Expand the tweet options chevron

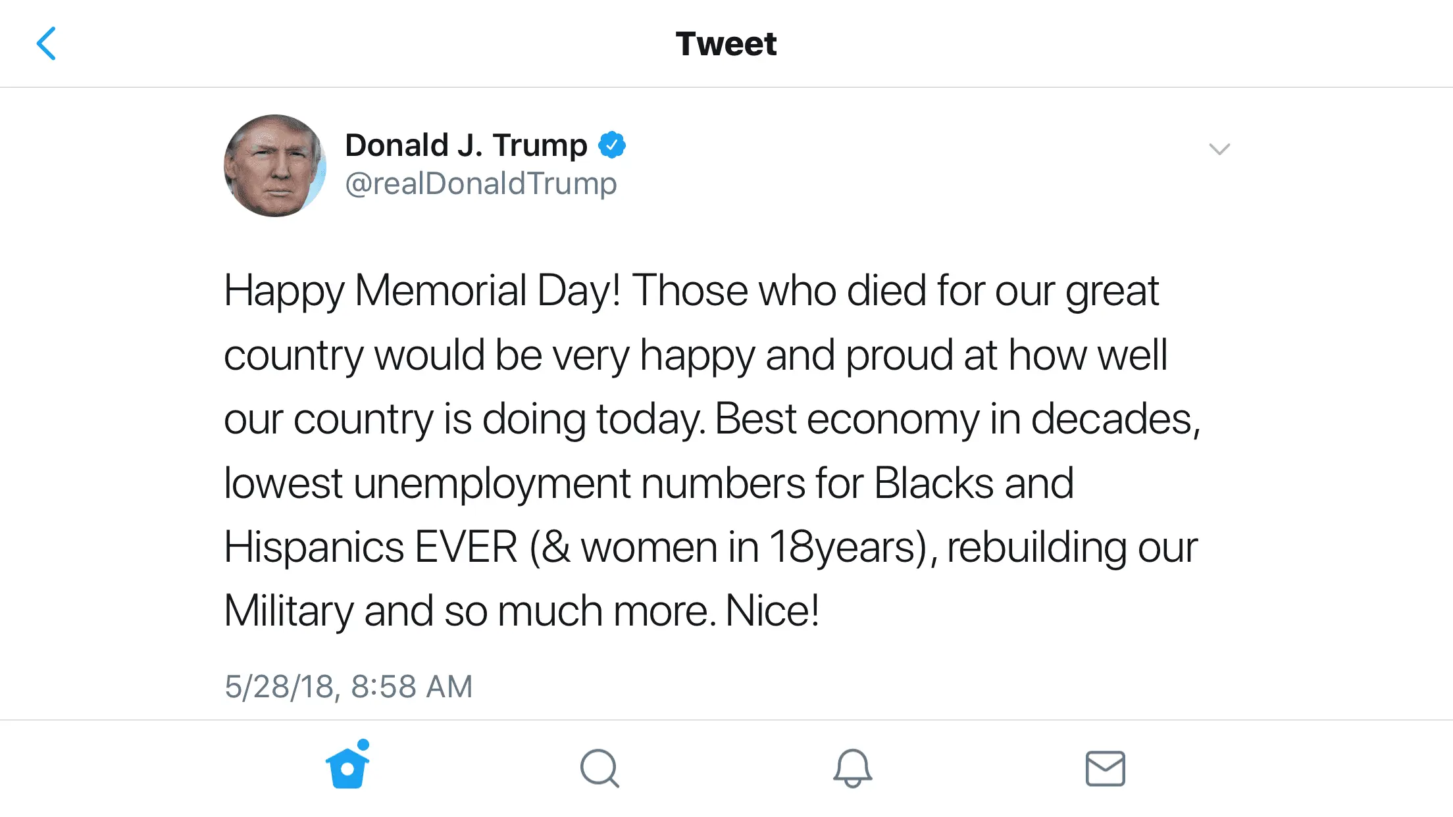point(1219,149)
